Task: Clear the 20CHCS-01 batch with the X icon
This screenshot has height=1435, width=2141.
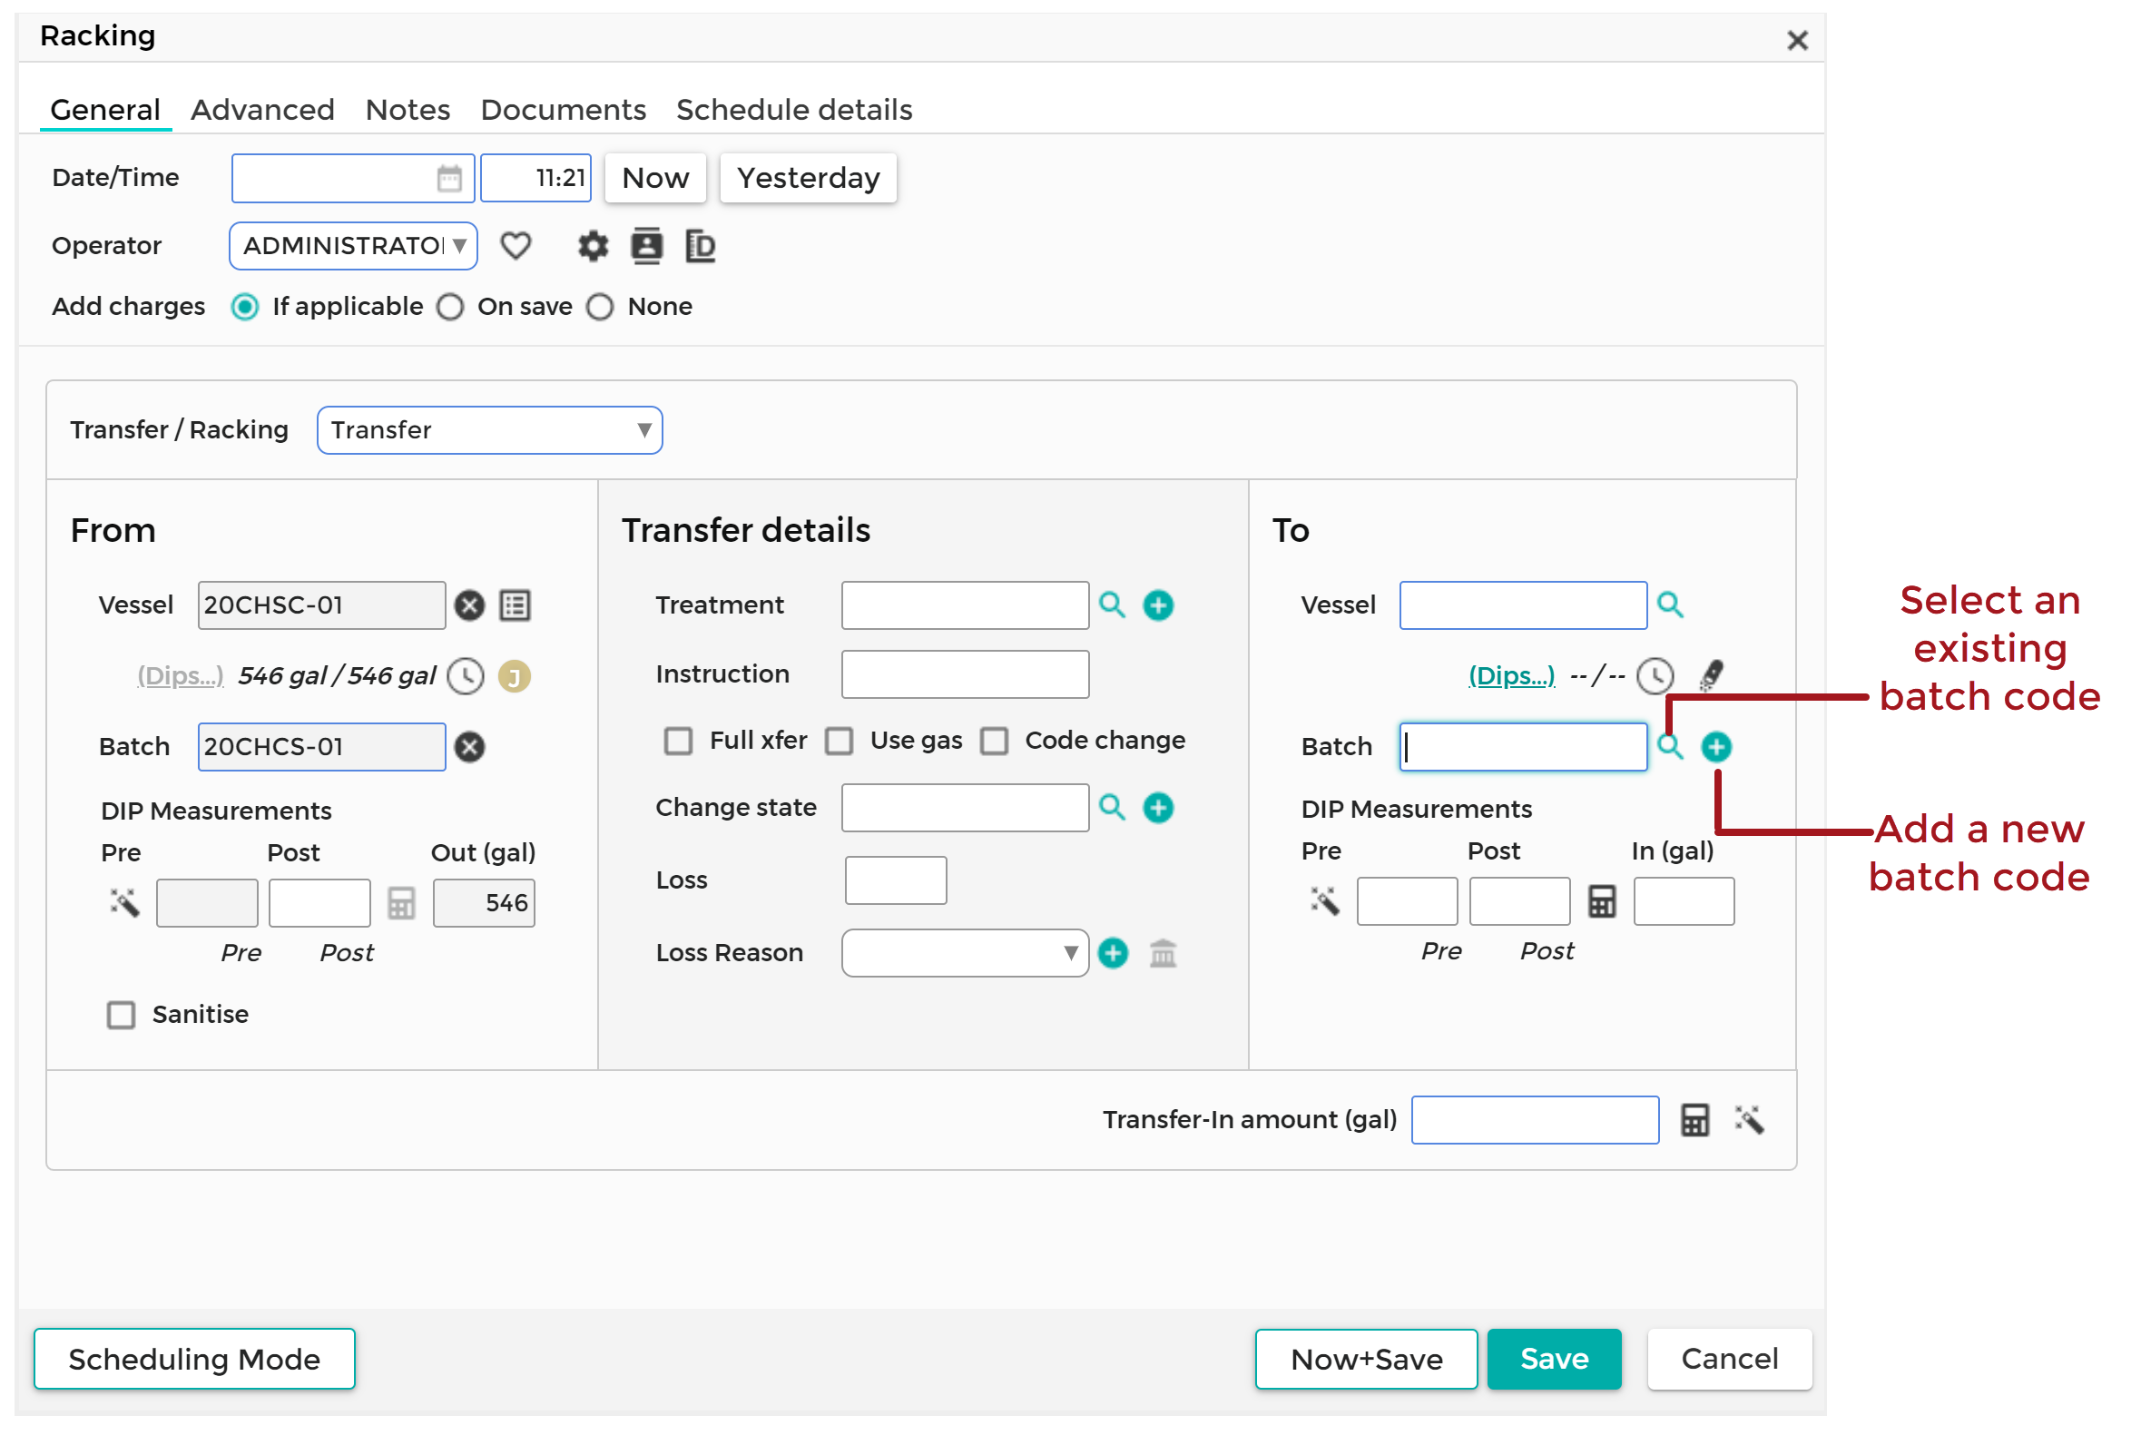Action: pos(470,747)
